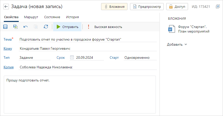The width and height of the screenshot is (223, 116).
Task: Open the Word attachment Форум "Стартап"
Action: pos(189,29)
